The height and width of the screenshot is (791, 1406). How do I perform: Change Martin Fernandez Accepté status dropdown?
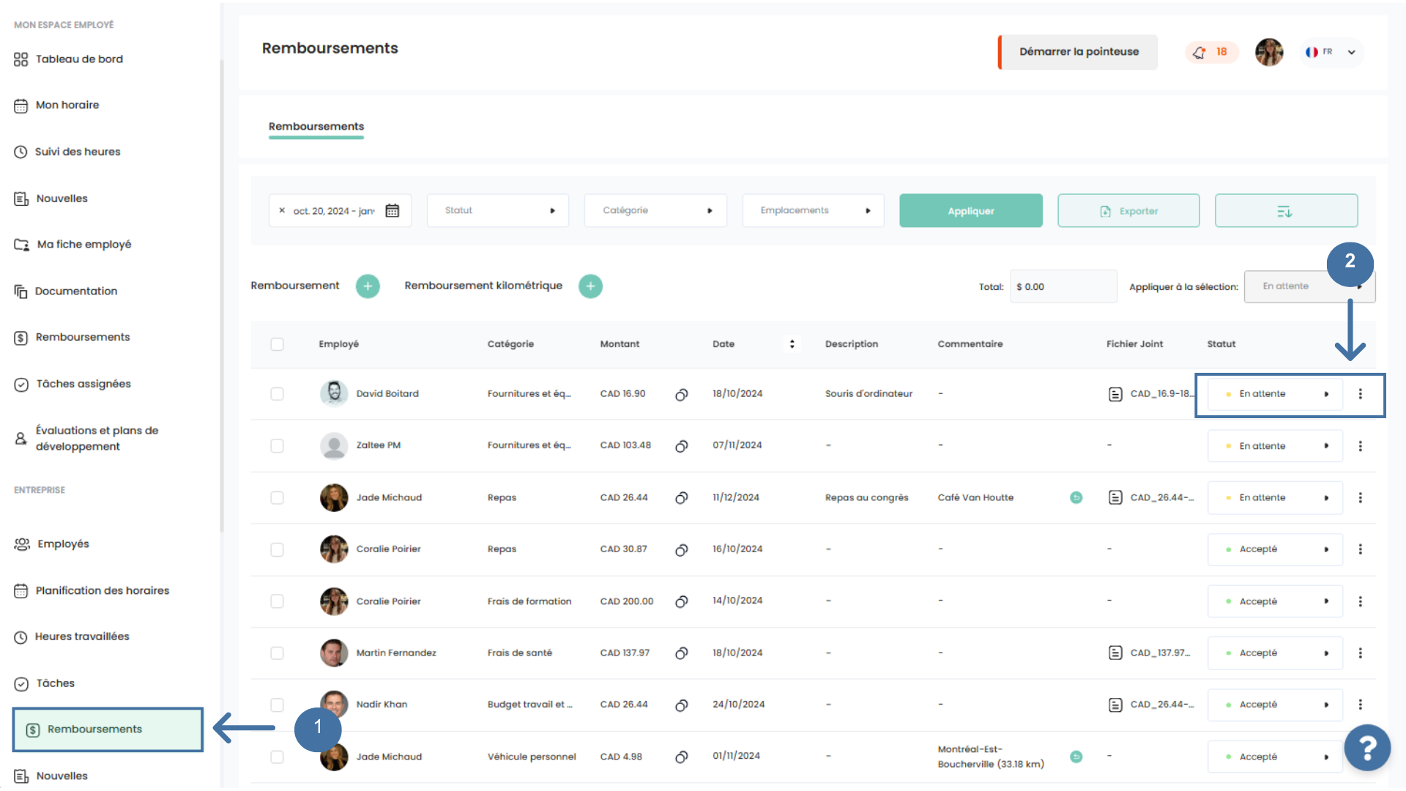pos(1275,653)
